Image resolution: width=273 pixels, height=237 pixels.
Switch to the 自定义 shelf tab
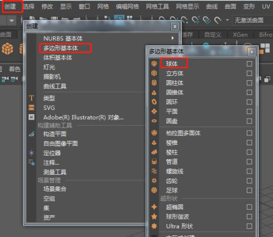[x=212, y=34]
